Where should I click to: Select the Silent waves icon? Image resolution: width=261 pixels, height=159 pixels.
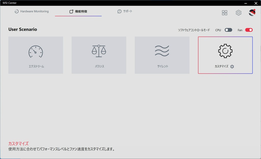coord(162,51)
